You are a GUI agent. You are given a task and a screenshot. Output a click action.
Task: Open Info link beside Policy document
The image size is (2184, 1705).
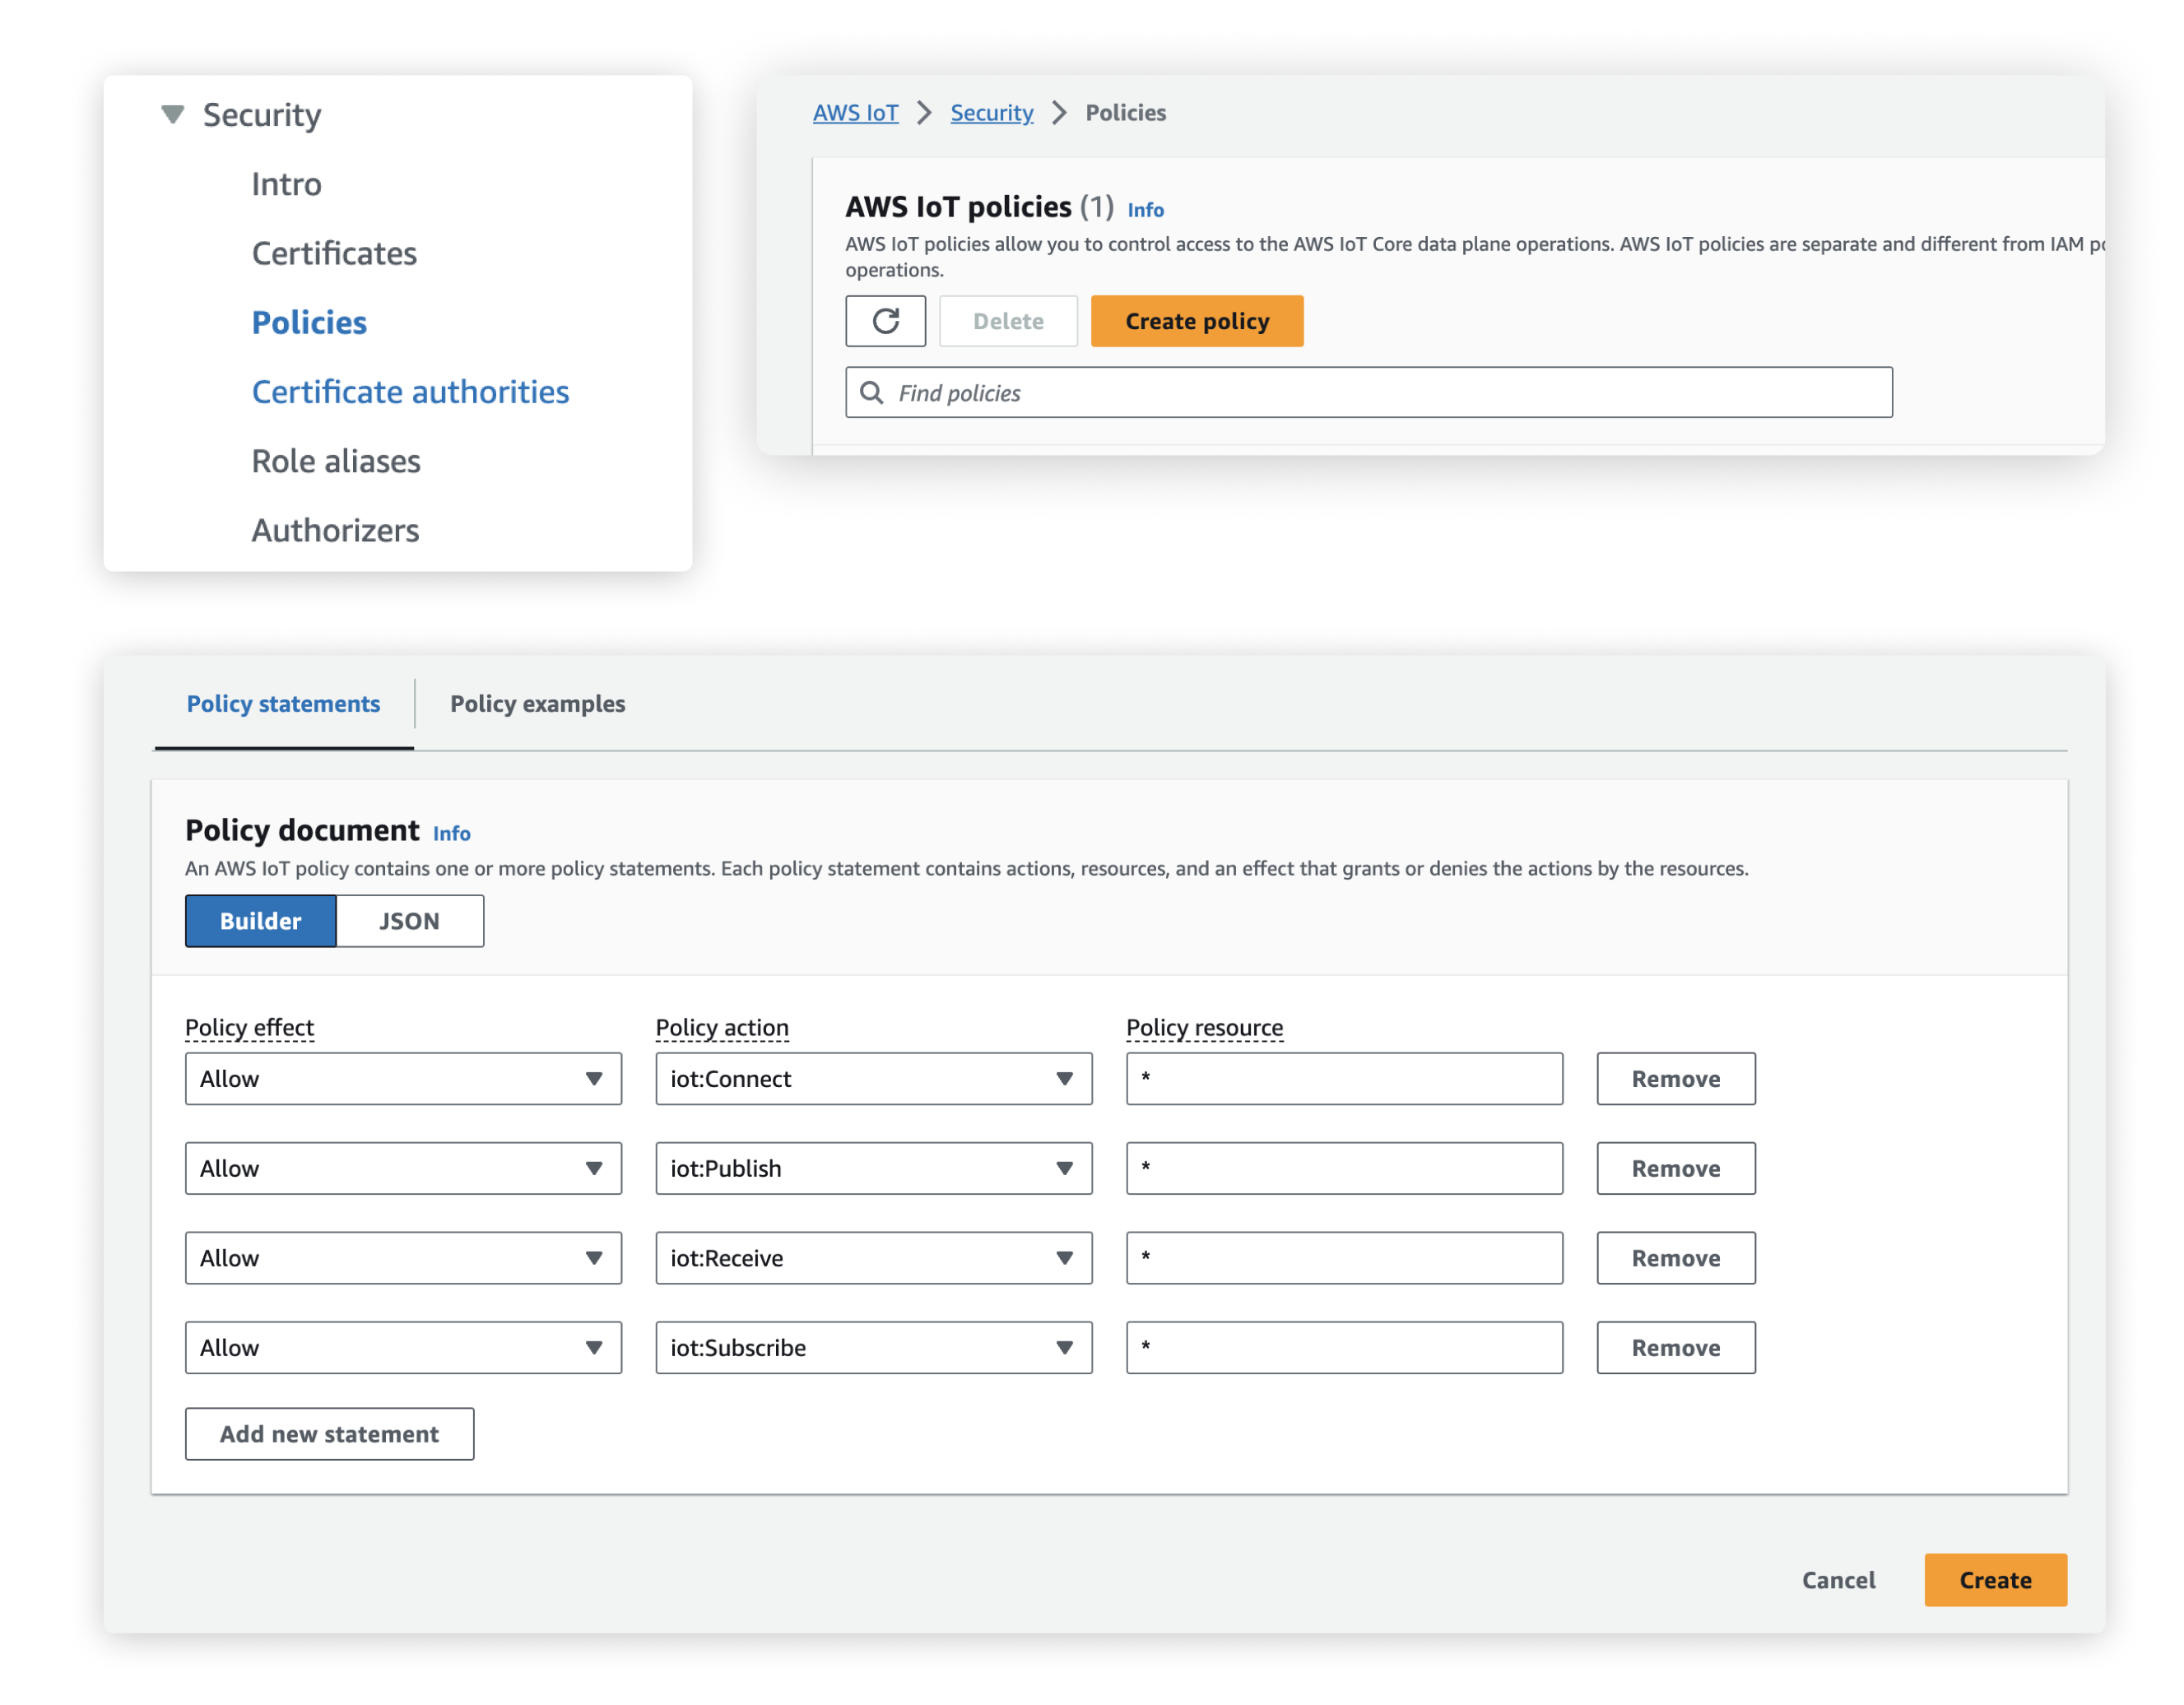tap(451, 833)
